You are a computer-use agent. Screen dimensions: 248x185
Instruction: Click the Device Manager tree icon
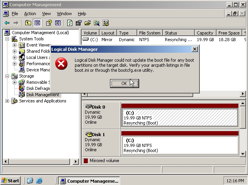coord(22,70)
